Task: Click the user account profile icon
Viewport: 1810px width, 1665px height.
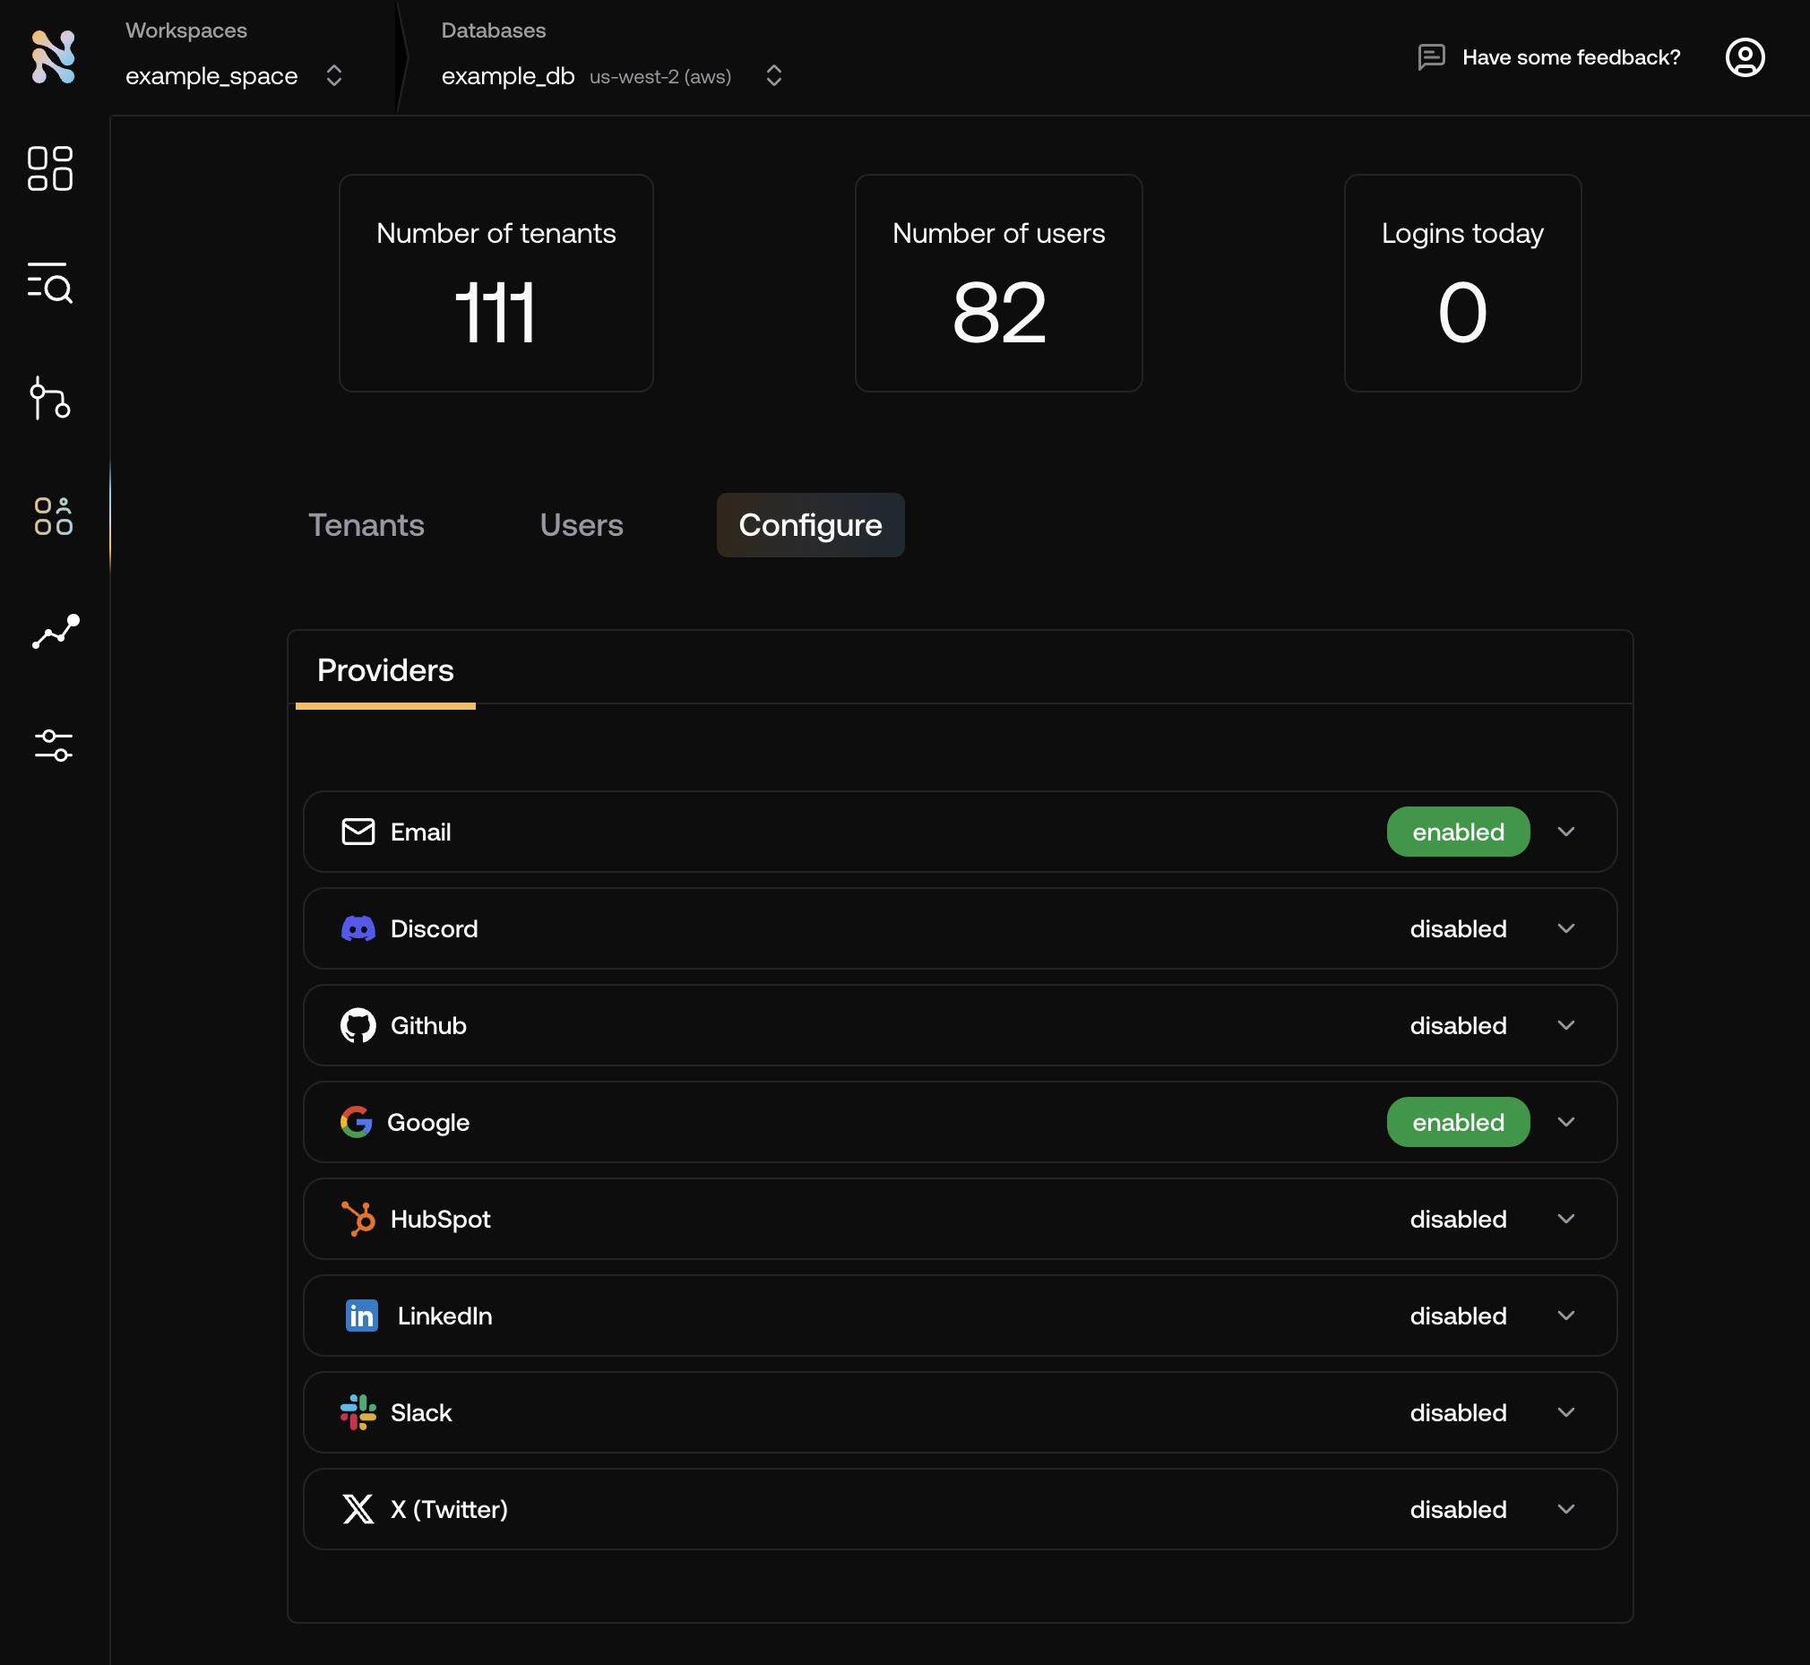Action: click(x=1744, y=57)
